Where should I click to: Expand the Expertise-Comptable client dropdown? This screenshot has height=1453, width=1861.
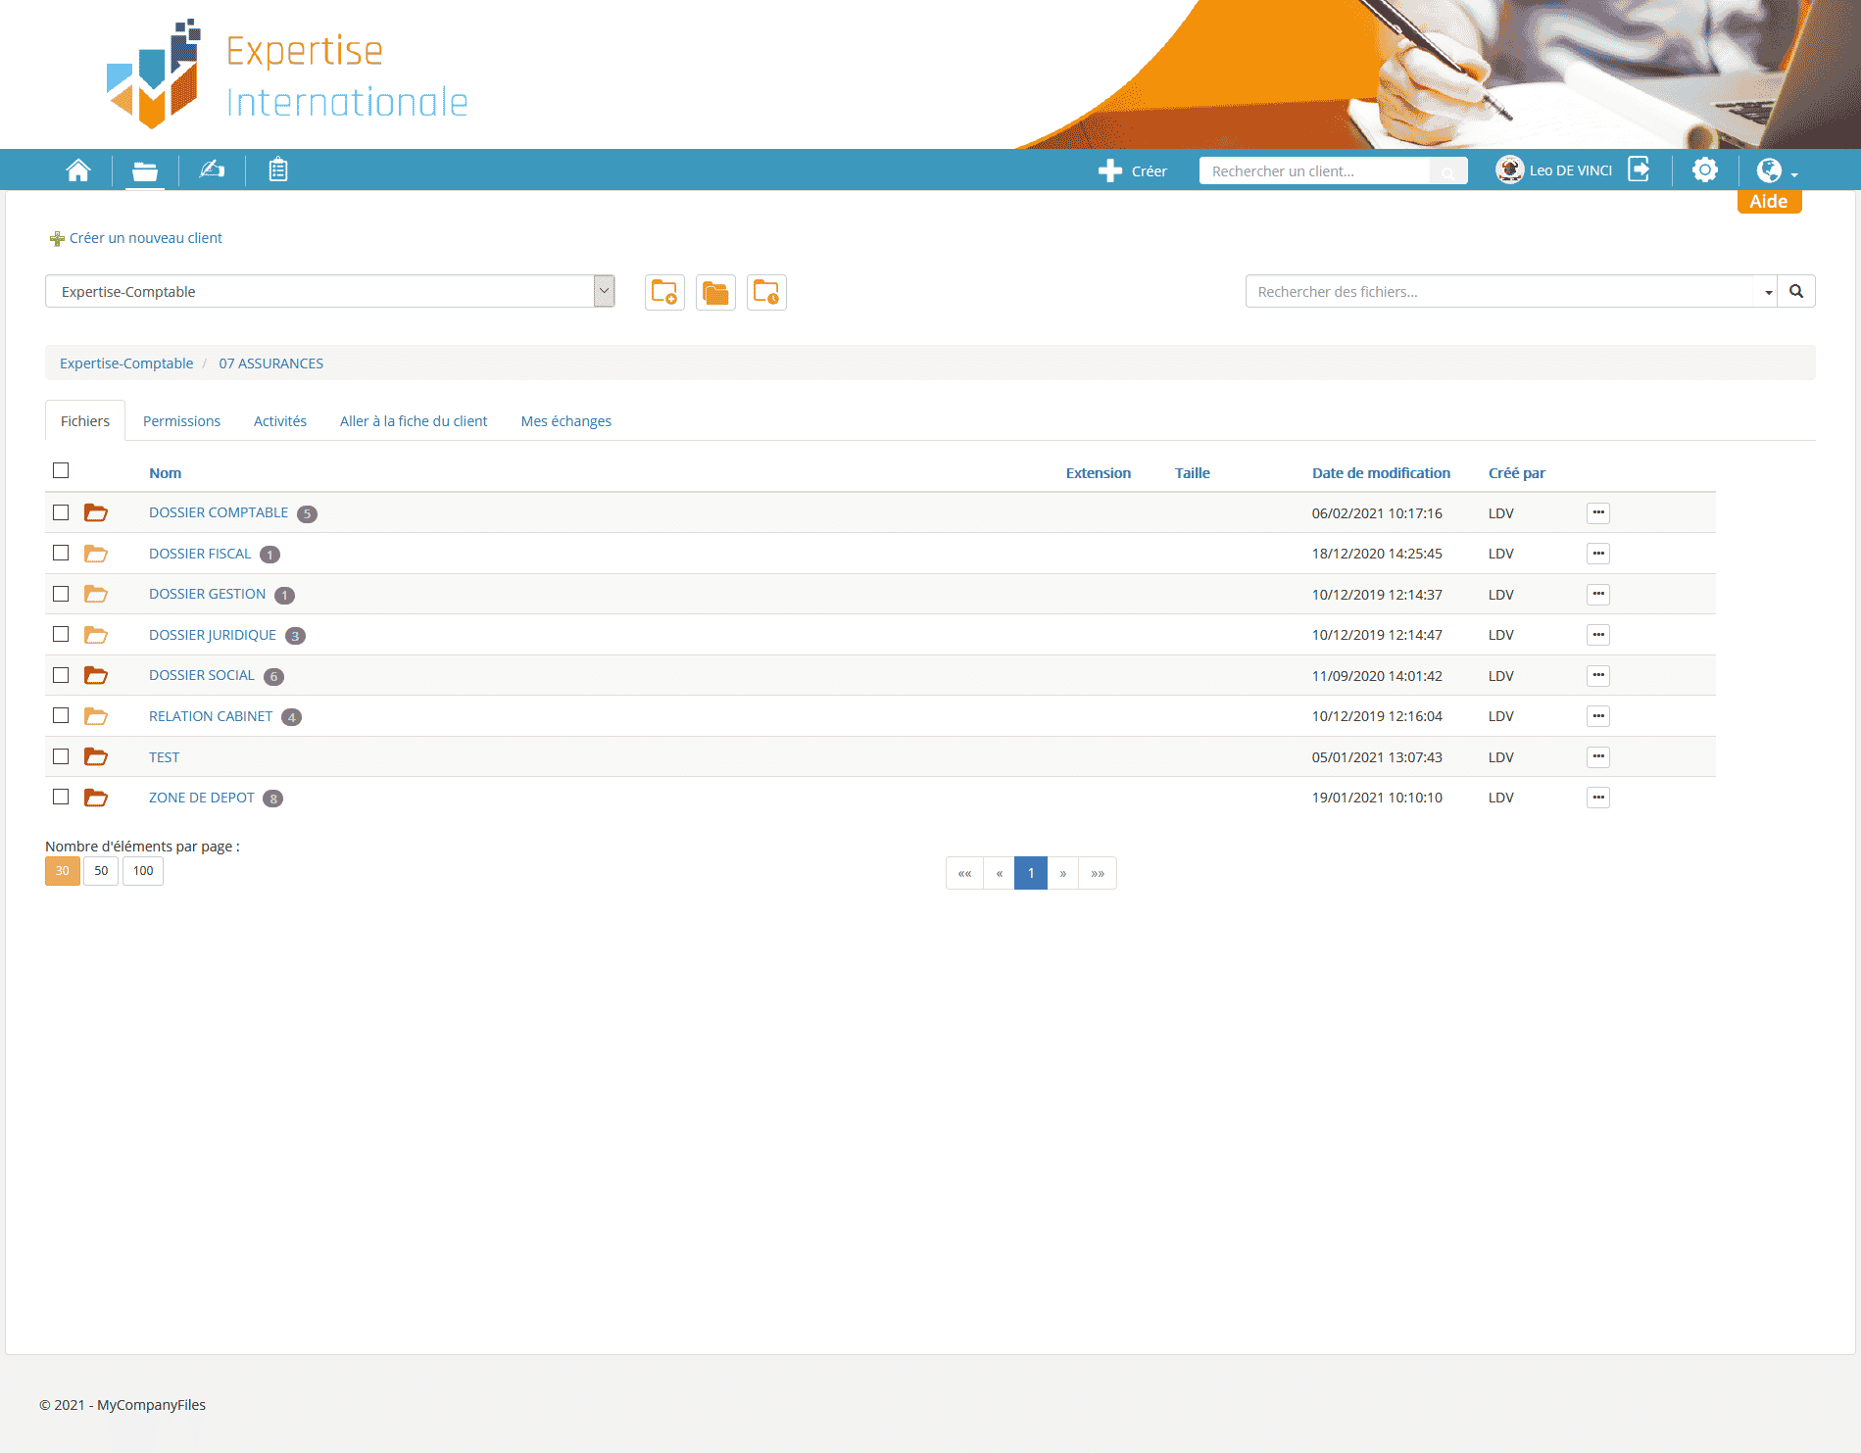coord(604,291)
